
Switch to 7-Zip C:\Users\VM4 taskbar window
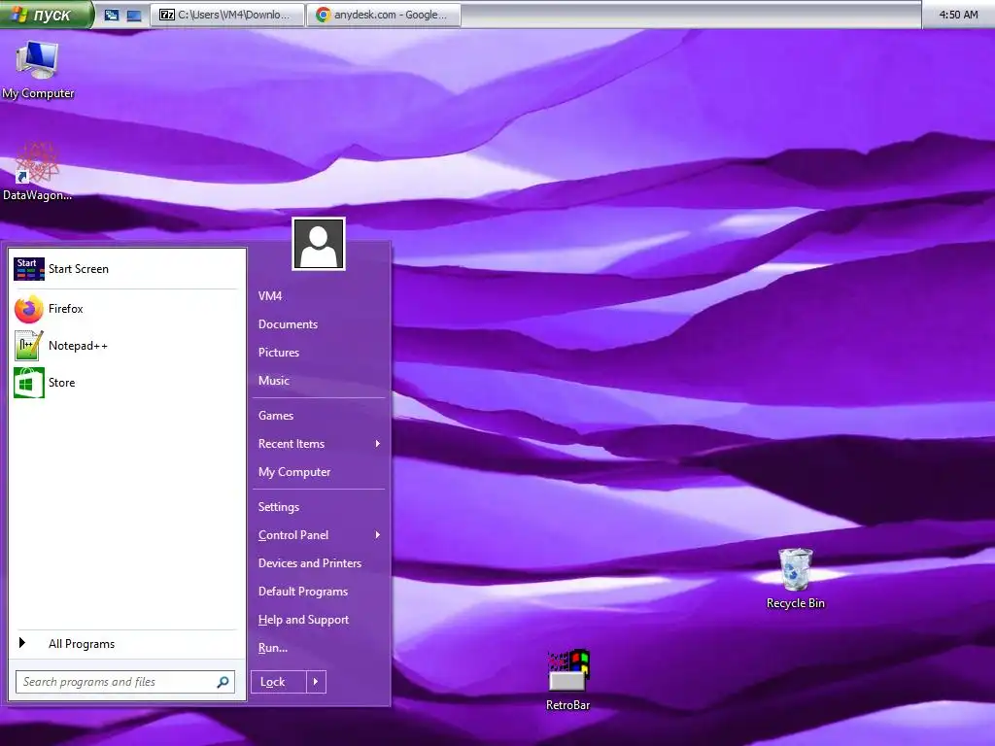click(x=227, y=15)
